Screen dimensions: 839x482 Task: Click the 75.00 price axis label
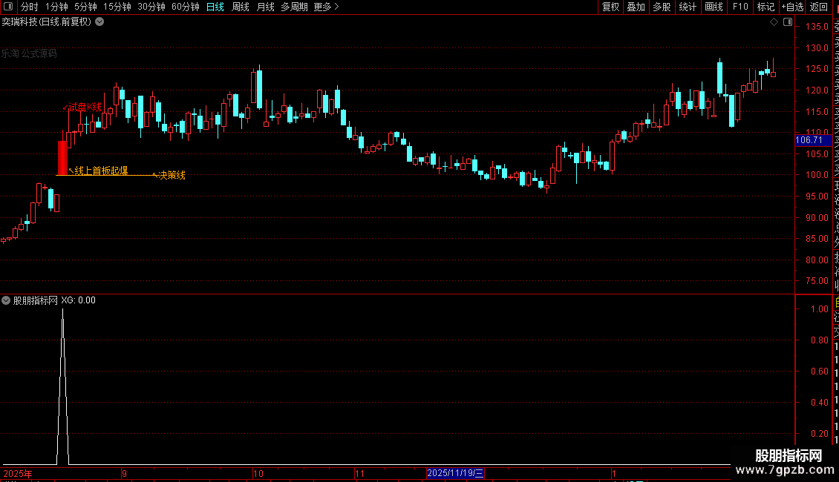point(817,281)
